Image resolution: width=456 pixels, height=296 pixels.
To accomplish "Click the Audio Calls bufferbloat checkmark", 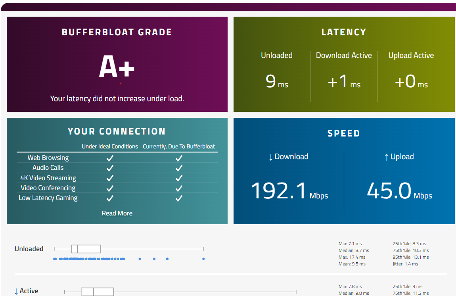I will pyautogui.click(x=179, y=168).
